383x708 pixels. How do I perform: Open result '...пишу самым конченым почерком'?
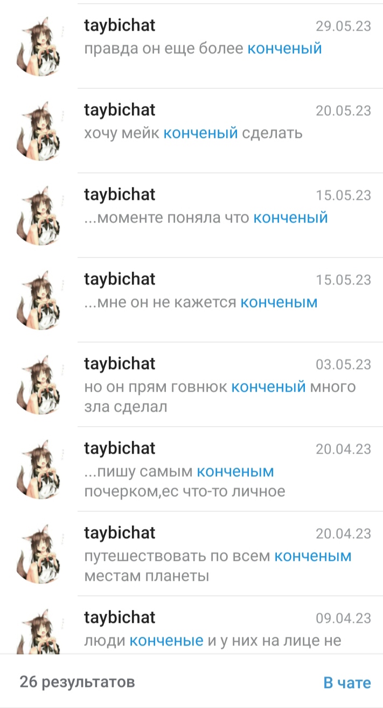(191, 469)
